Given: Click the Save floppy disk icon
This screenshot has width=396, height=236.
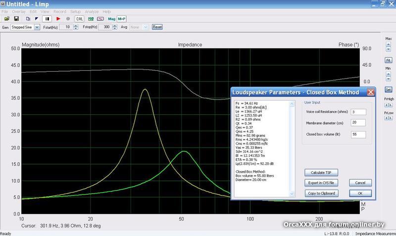Looking at the screenshot, I should [x=16, y=19].
